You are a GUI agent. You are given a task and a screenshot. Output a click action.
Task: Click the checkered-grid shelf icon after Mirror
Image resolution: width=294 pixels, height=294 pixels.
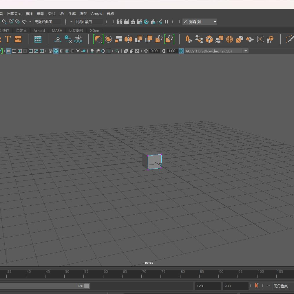tap(138, 39)
